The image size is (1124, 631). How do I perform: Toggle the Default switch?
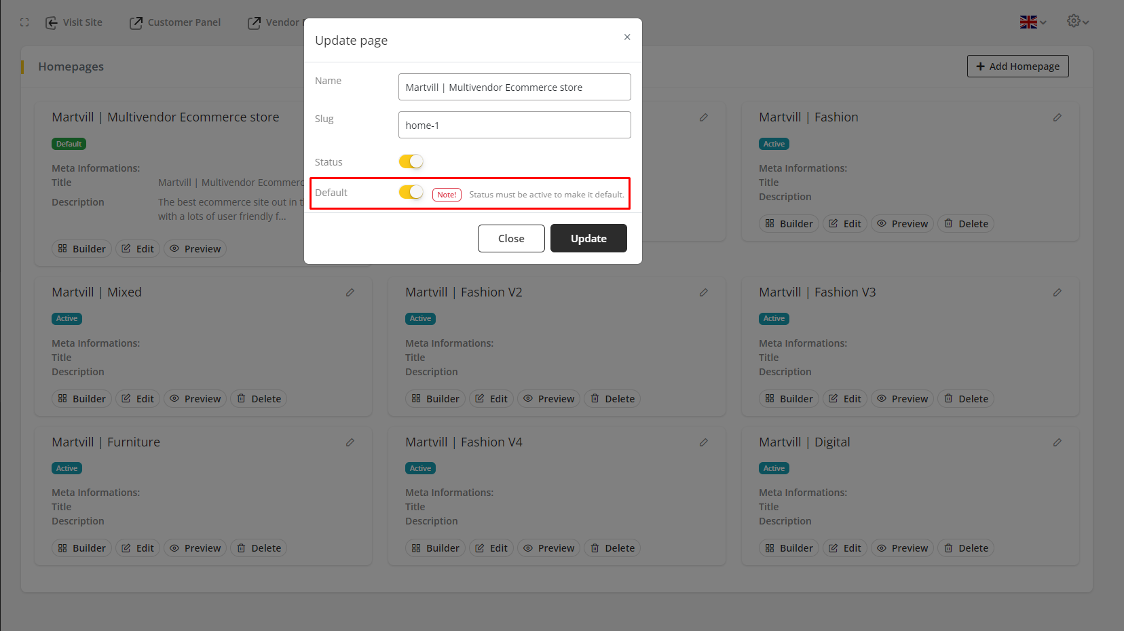point(411,193)
